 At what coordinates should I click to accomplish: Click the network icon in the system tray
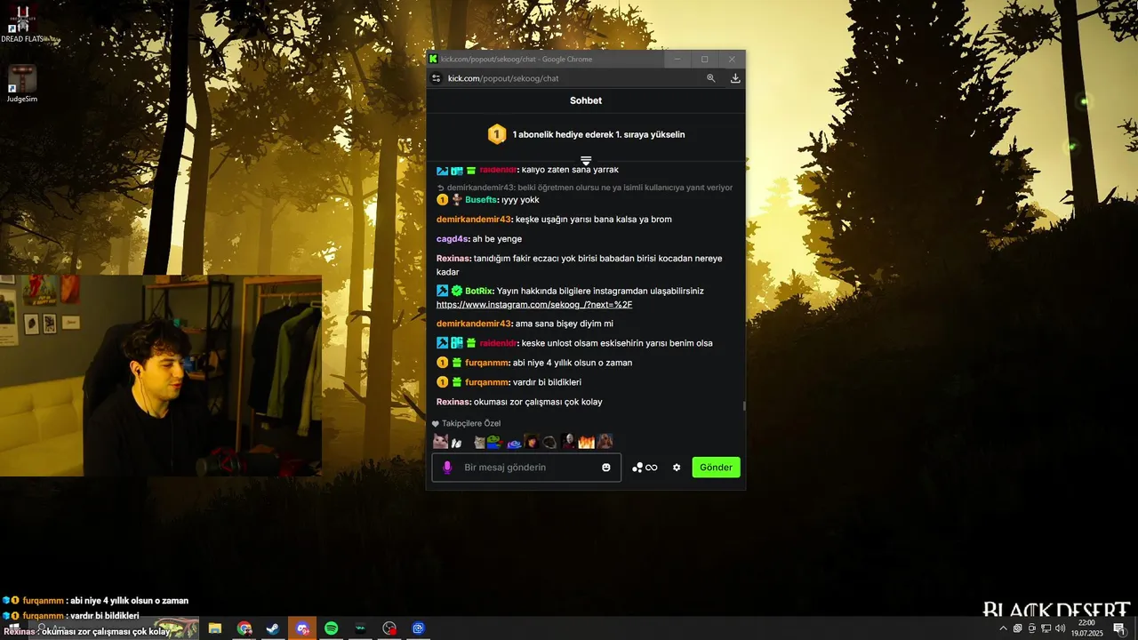coord(1046,628)
